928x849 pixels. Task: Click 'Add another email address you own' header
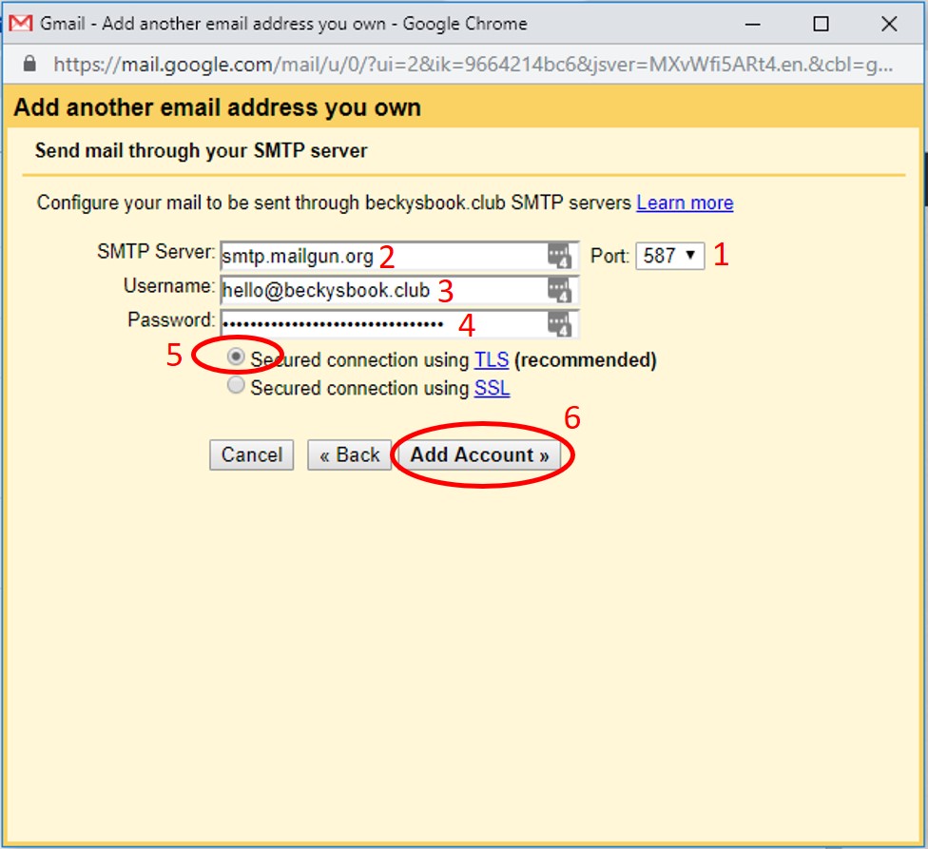[217, 107]
